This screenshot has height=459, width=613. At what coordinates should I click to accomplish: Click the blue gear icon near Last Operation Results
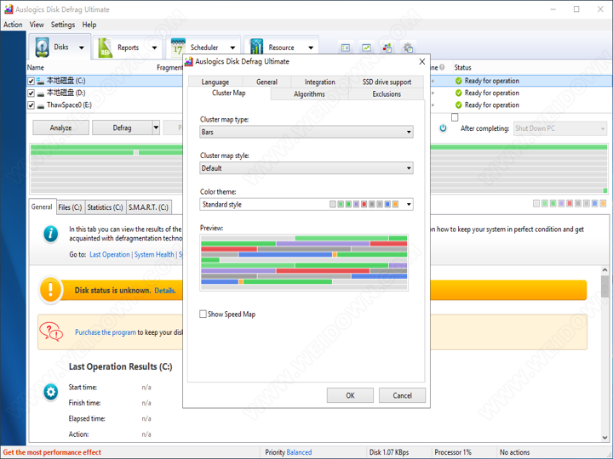[51, 392]
